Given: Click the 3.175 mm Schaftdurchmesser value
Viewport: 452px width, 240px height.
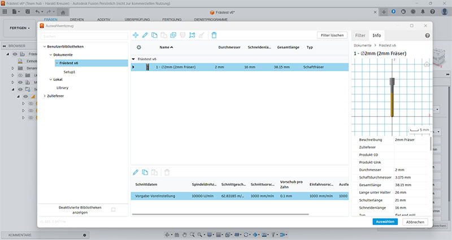Looking at the screenshot, I should pyautogui.click(x=403, y=177).
